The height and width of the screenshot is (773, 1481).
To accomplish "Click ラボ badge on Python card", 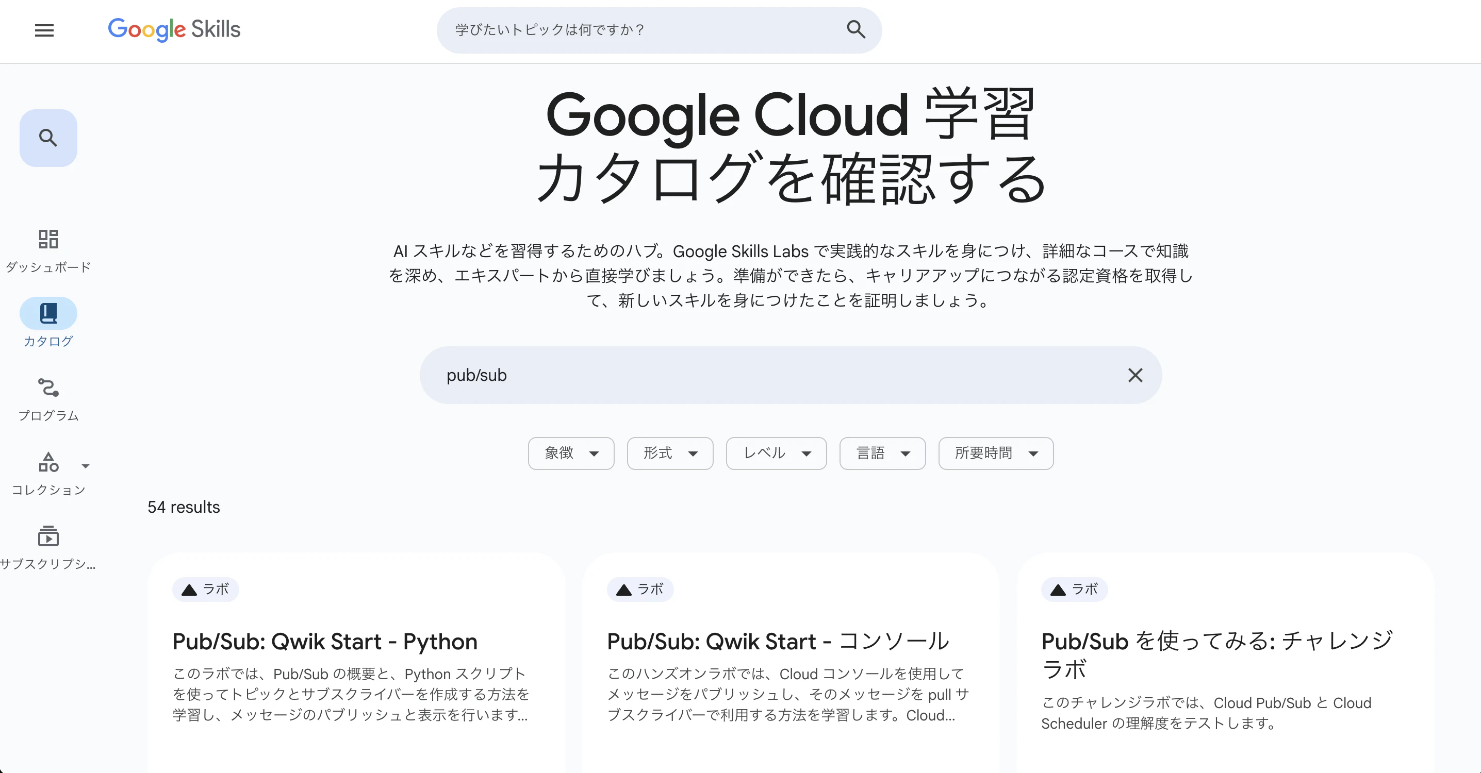I will point(205,590).
